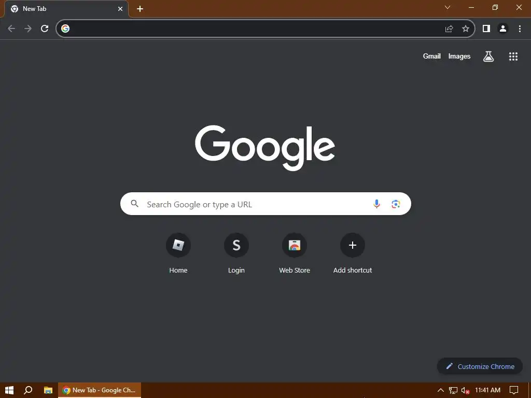
Task: Open the profile avatar menu
Action: [503, 29]
